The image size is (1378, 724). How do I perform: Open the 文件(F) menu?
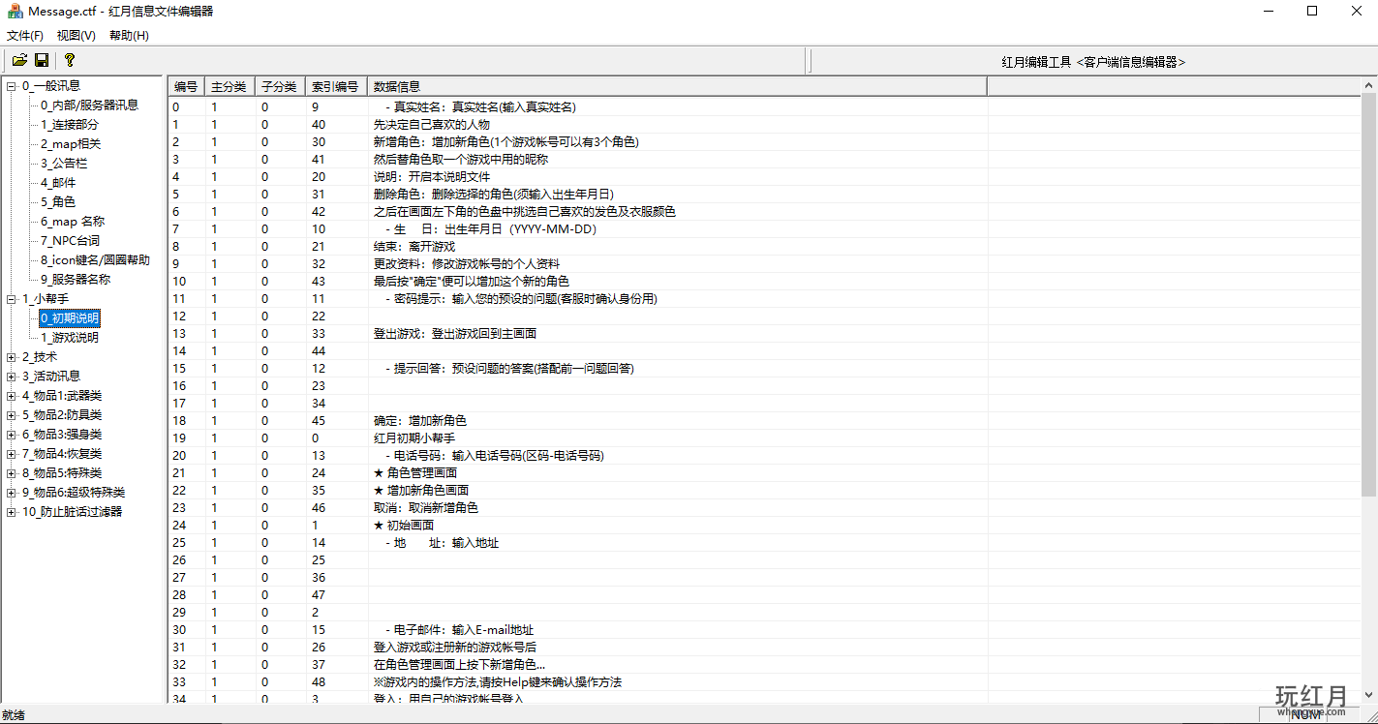[x=25, y=35]
